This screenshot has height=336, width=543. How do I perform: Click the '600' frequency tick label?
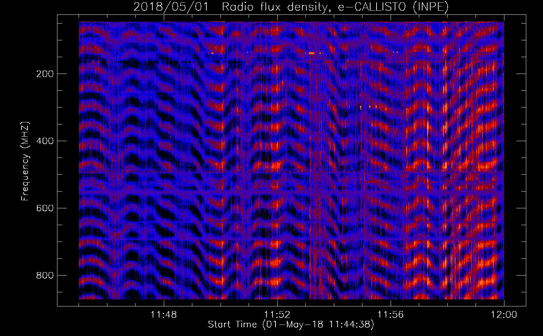click(45, 208)
